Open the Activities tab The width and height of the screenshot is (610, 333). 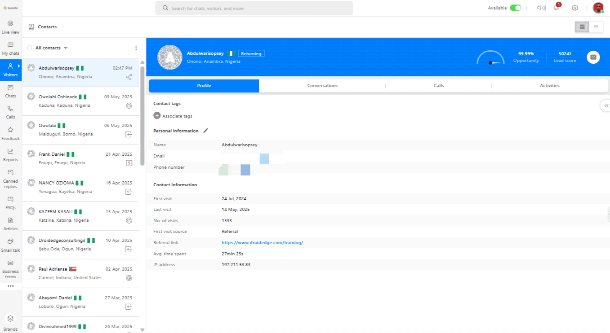click(x=550, y=86)
